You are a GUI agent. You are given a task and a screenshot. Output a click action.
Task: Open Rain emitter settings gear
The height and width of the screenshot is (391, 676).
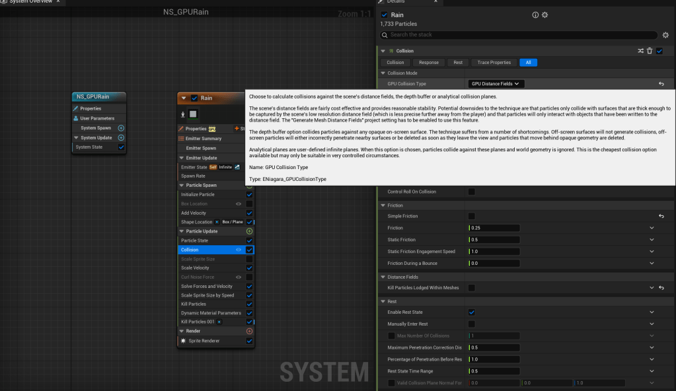[x=545, y=15]
